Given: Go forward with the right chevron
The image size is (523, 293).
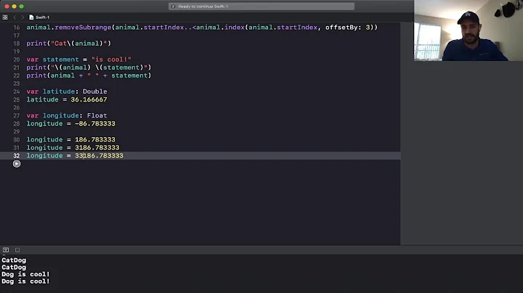Looking at the screenshot, I should pos(23,17).
